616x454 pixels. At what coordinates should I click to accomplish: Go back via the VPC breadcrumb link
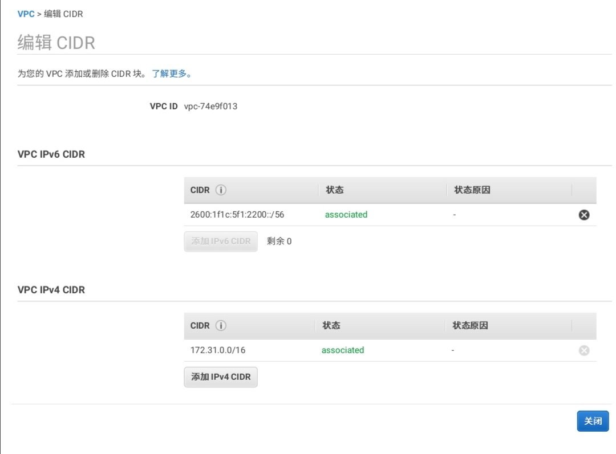click(26, 14)
